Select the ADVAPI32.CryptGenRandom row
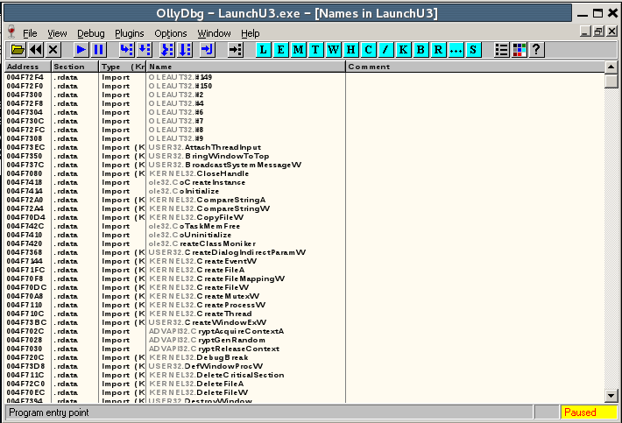The width and height of the screenshot is (622, 423). 305,340
